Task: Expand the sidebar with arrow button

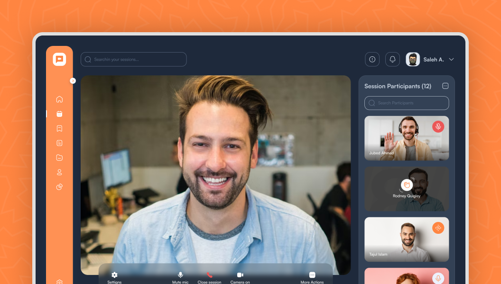Action: click(73, 81)
